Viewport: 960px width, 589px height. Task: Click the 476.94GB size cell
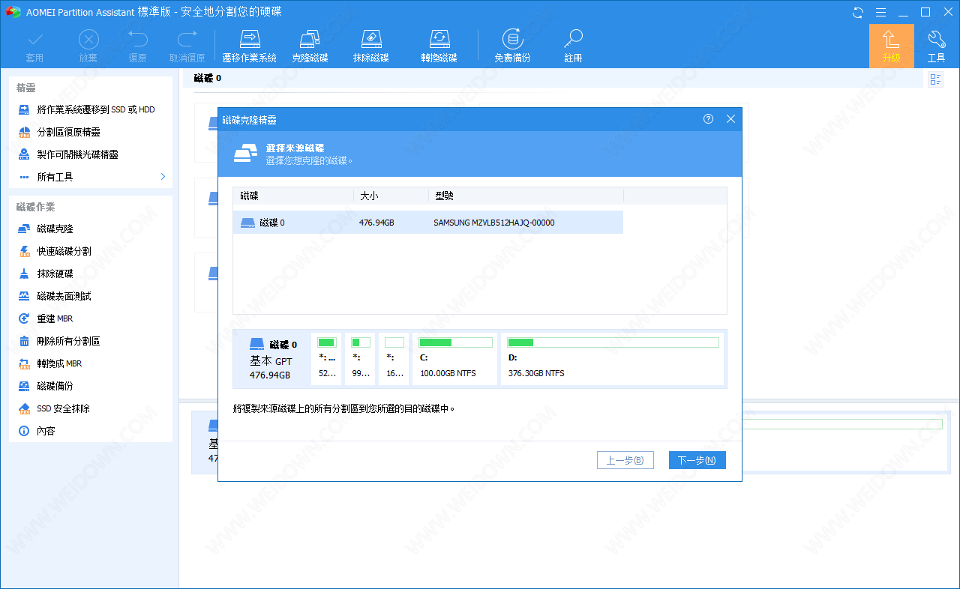(x=376, y=223)
